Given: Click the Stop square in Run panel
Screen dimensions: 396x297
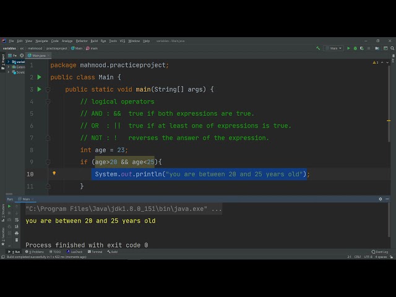Looking at the screenshot, I should [9, 213].
